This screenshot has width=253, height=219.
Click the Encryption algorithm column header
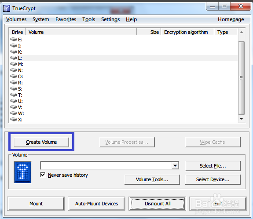[187, 32]
